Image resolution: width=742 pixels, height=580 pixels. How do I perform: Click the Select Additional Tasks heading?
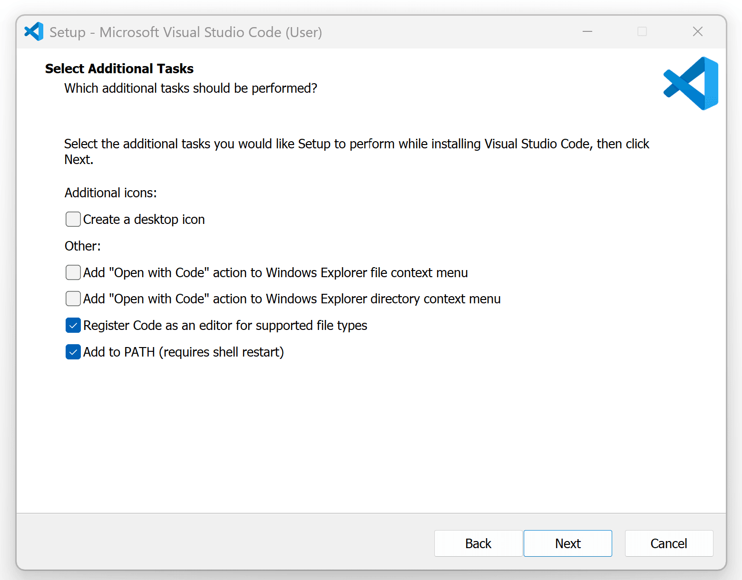point(119,68)
